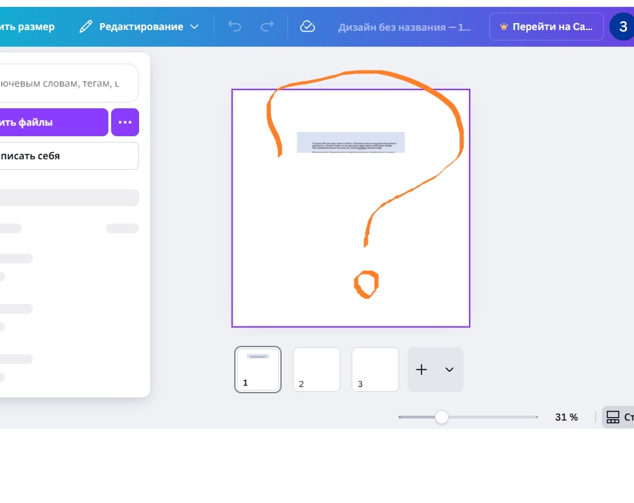Screen dimensions: 634x503
Task: Click the cloud save status icon
Action: (x=307, y=27)
